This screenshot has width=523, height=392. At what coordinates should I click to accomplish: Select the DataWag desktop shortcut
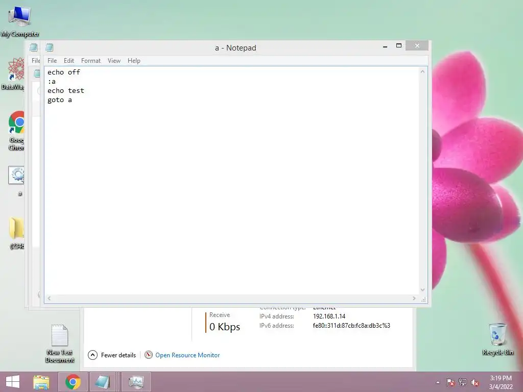(x=13, y=74)
